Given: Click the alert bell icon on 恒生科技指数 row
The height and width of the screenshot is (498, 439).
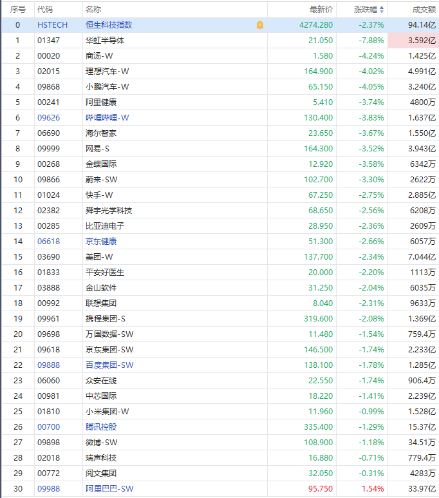Looking at the screenshot, I should point(259,25).
